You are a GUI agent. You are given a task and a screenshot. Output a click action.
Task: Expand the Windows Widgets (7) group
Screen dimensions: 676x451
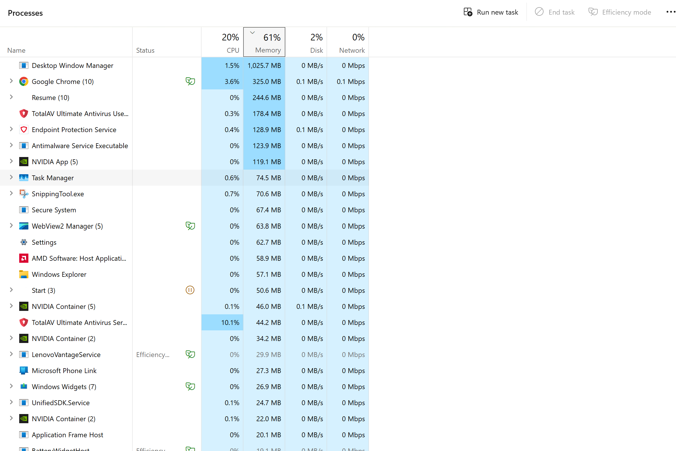pyautogui.click(x=11, y=386)
